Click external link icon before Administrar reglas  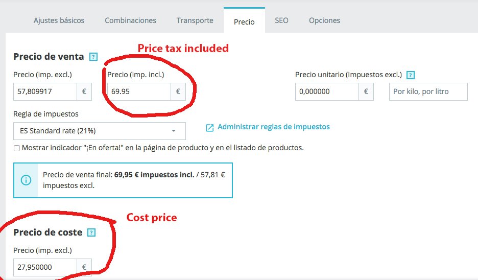tap(210, 128)
